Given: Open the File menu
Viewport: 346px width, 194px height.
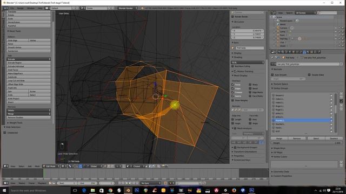Looking at the screenshot, I should [x=12, y=8].
